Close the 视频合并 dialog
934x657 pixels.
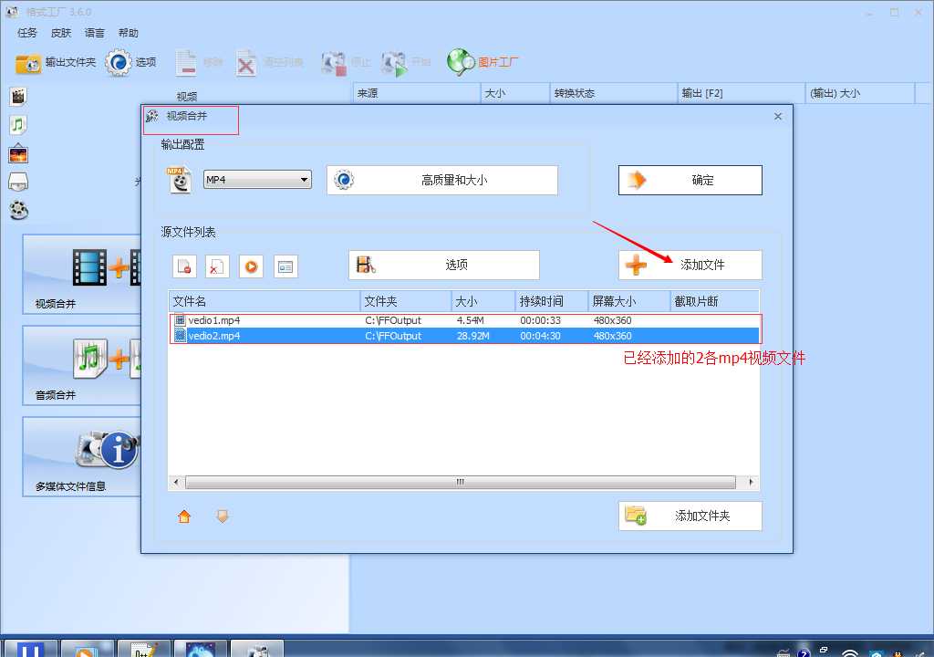pyautogui.click(x=778, y=116)
